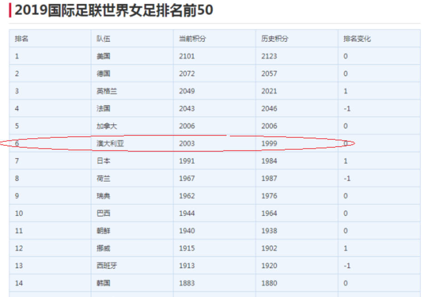Click the team name 挪威
Viewport: 424px width, 297px height.
(x=103, y=248)
